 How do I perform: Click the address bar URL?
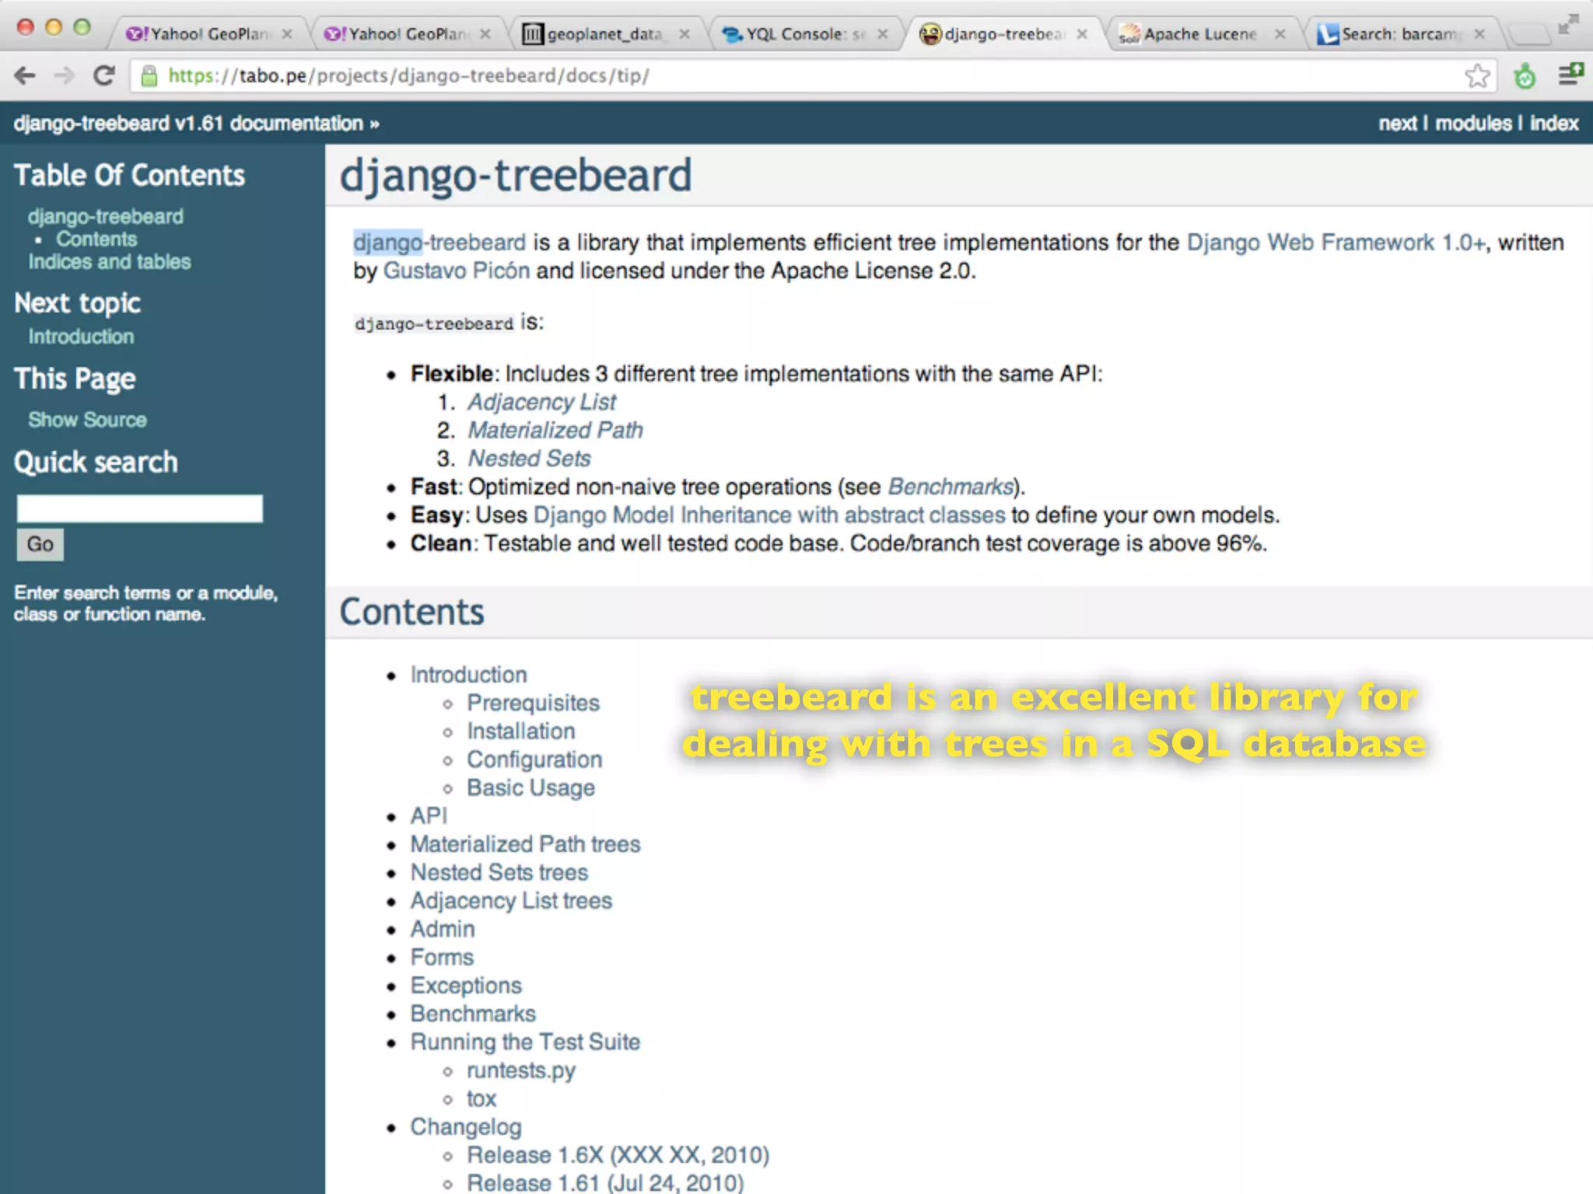(408, 76)
